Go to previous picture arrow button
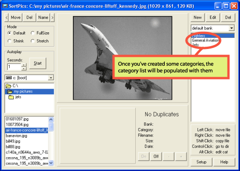Image resolution: width=240 pixels, height=171 pixels. click(x=6, y=18)
